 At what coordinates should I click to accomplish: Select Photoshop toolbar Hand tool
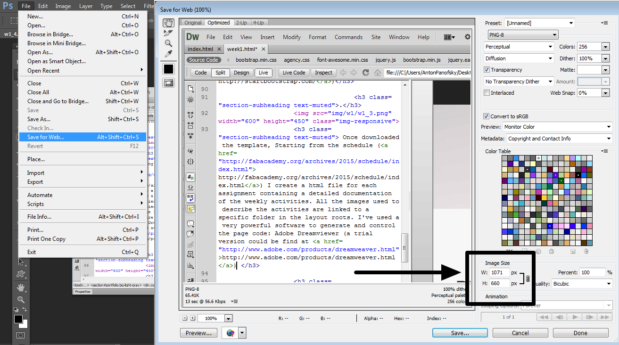pyautogui.click(x=21, y=287)
